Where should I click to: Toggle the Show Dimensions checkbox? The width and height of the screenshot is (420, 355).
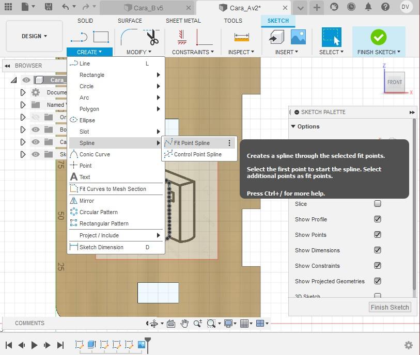tap(378, 250)
